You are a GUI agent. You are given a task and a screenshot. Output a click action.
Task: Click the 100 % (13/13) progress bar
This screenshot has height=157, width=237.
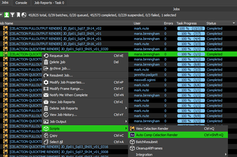(x=191, y=28)
